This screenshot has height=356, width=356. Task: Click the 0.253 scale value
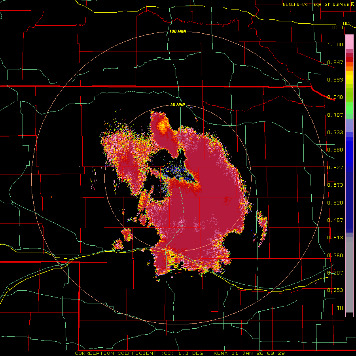[335, 290]
